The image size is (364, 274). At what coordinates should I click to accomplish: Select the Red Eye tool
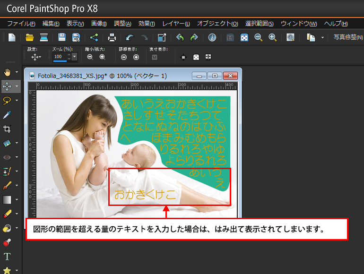coord(7,157)
